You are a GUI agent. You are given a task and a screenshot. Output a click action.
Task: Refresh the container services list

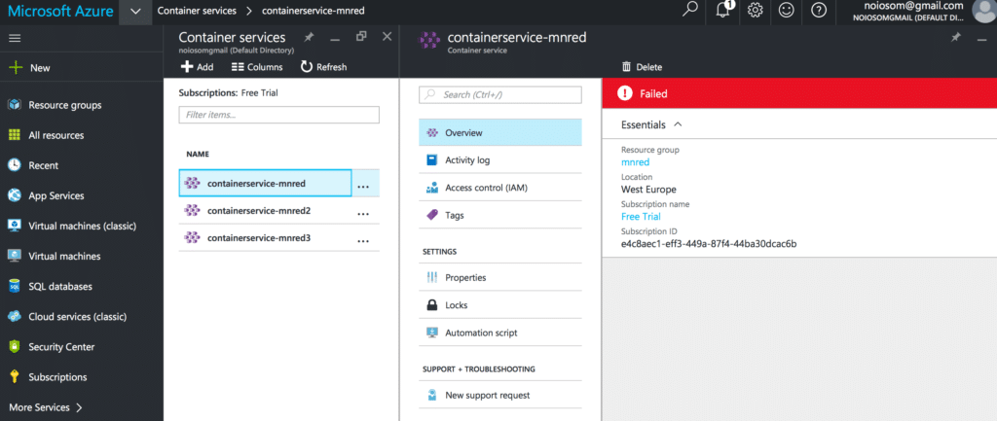pos(323,67)
